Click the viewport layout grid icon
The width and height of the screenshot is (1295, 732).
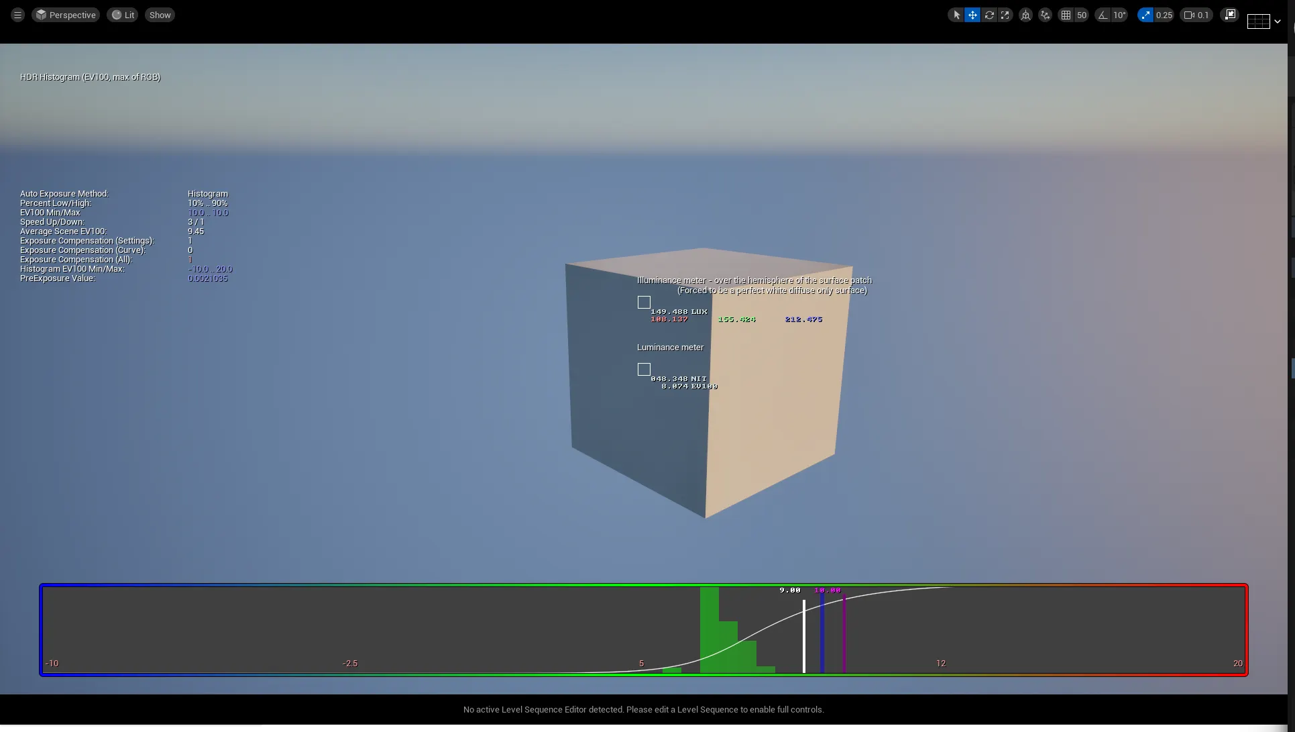tap(1258, 21)
